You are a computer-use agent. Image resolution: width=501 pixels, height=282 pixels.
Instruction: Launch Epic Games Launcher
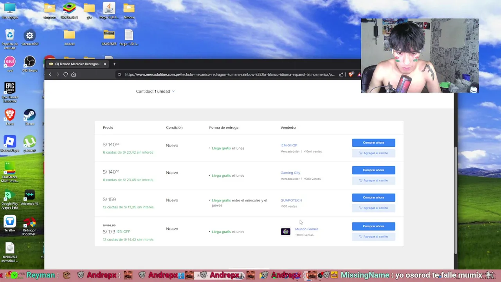pyautogui.click(x=10, y=92)
